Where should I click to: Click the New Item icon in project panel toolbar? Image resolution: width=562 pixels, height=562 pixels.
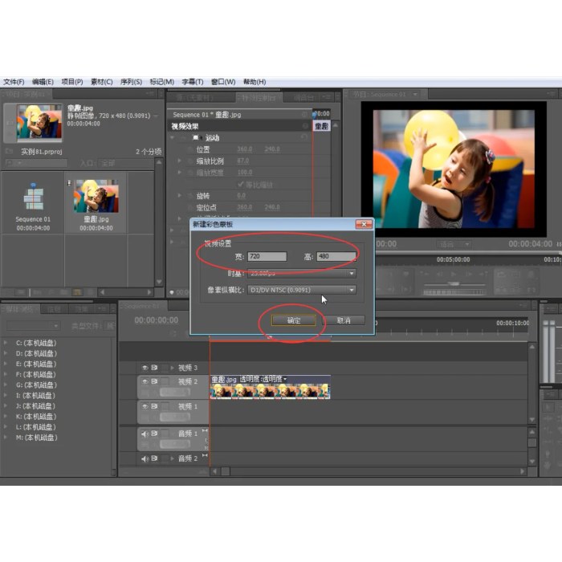(77, 292)
